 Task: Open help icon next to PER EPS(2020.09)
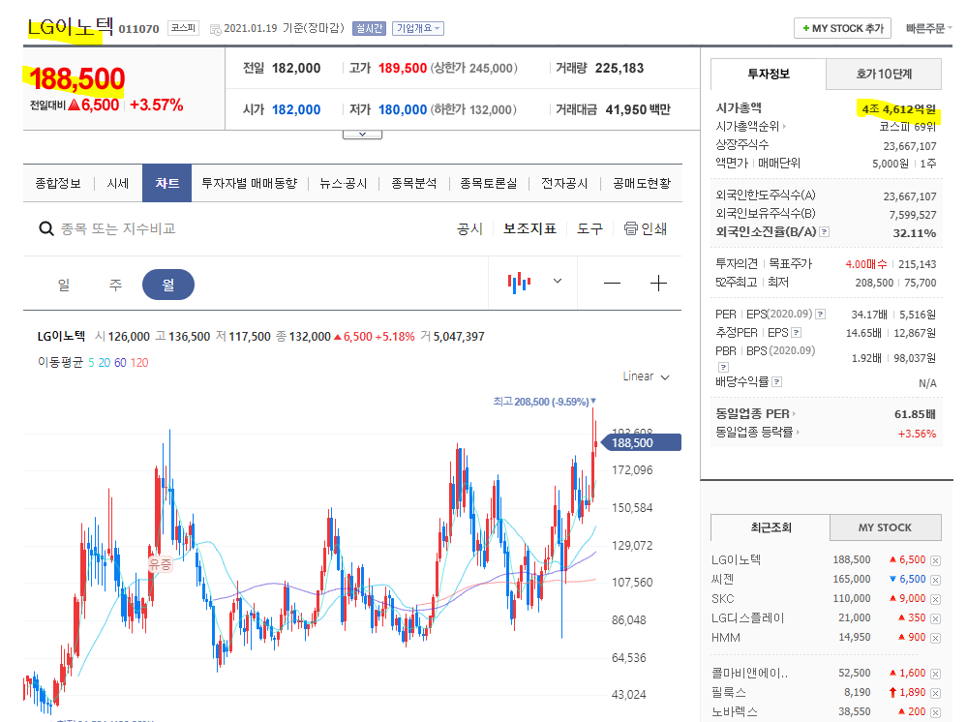tap(820, 315)
